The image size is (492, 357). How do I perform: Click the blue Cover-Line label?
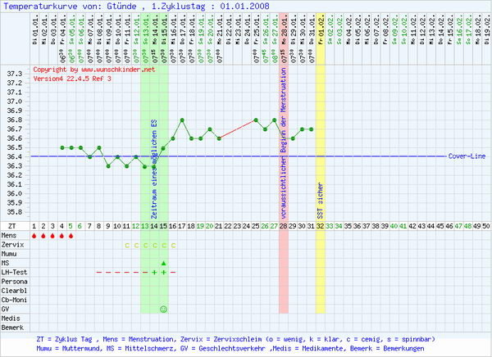[466, 156]
